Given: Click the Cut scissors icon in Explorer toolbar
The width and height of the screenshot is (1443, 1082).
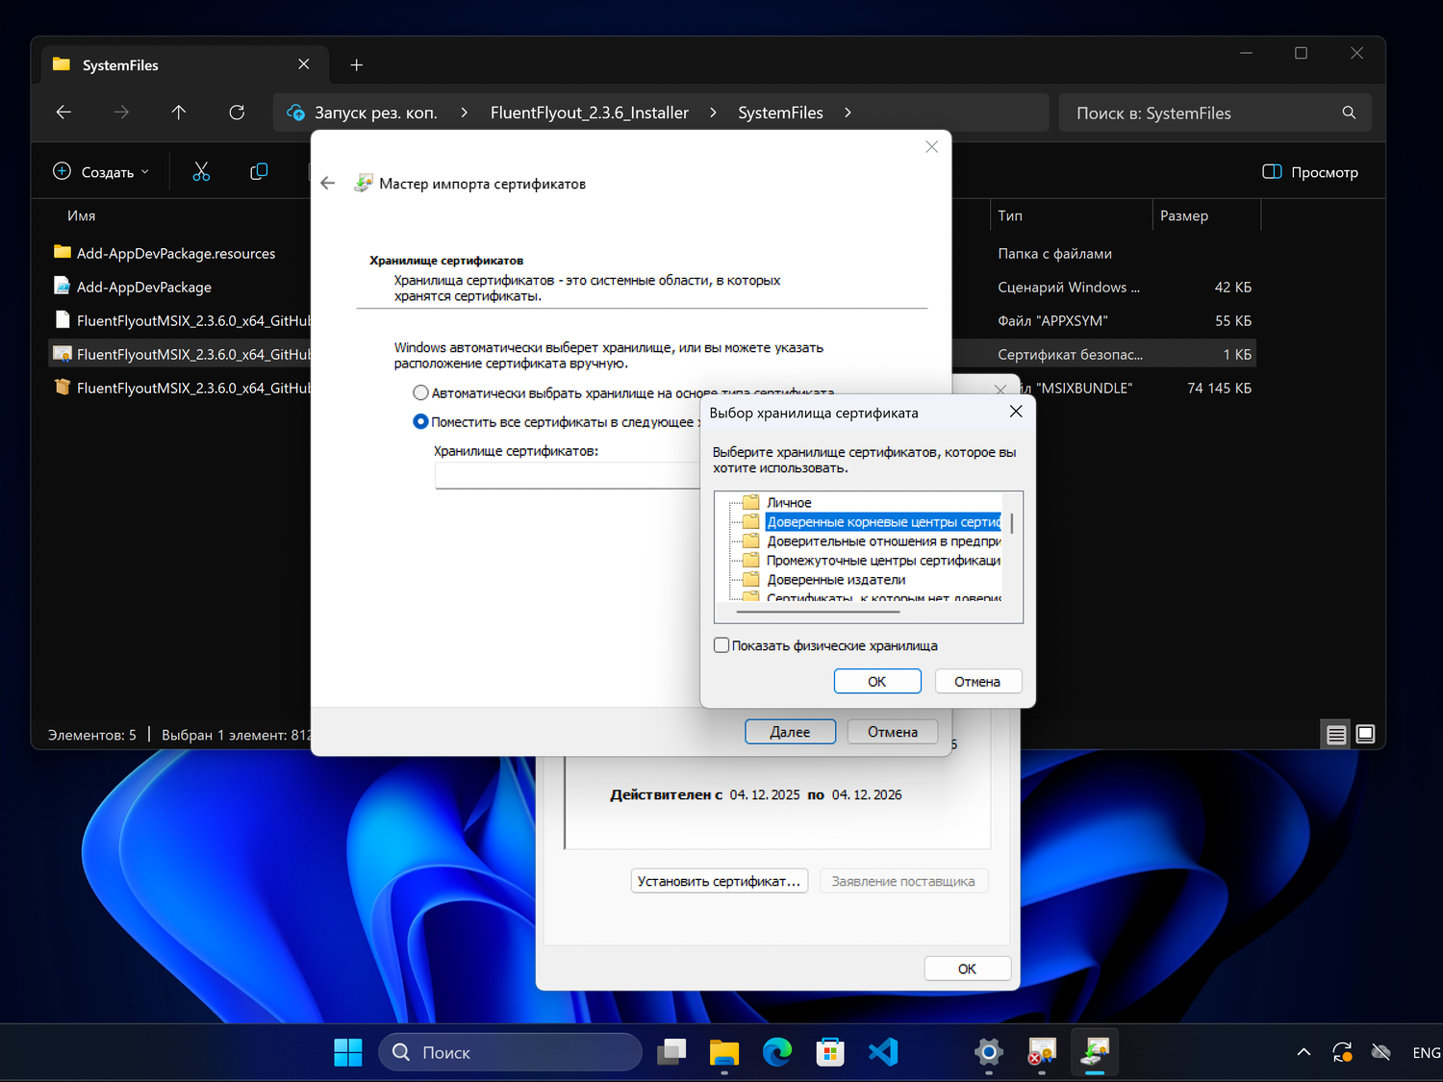Looking at the screenshot, I should (x=201, y=171).
